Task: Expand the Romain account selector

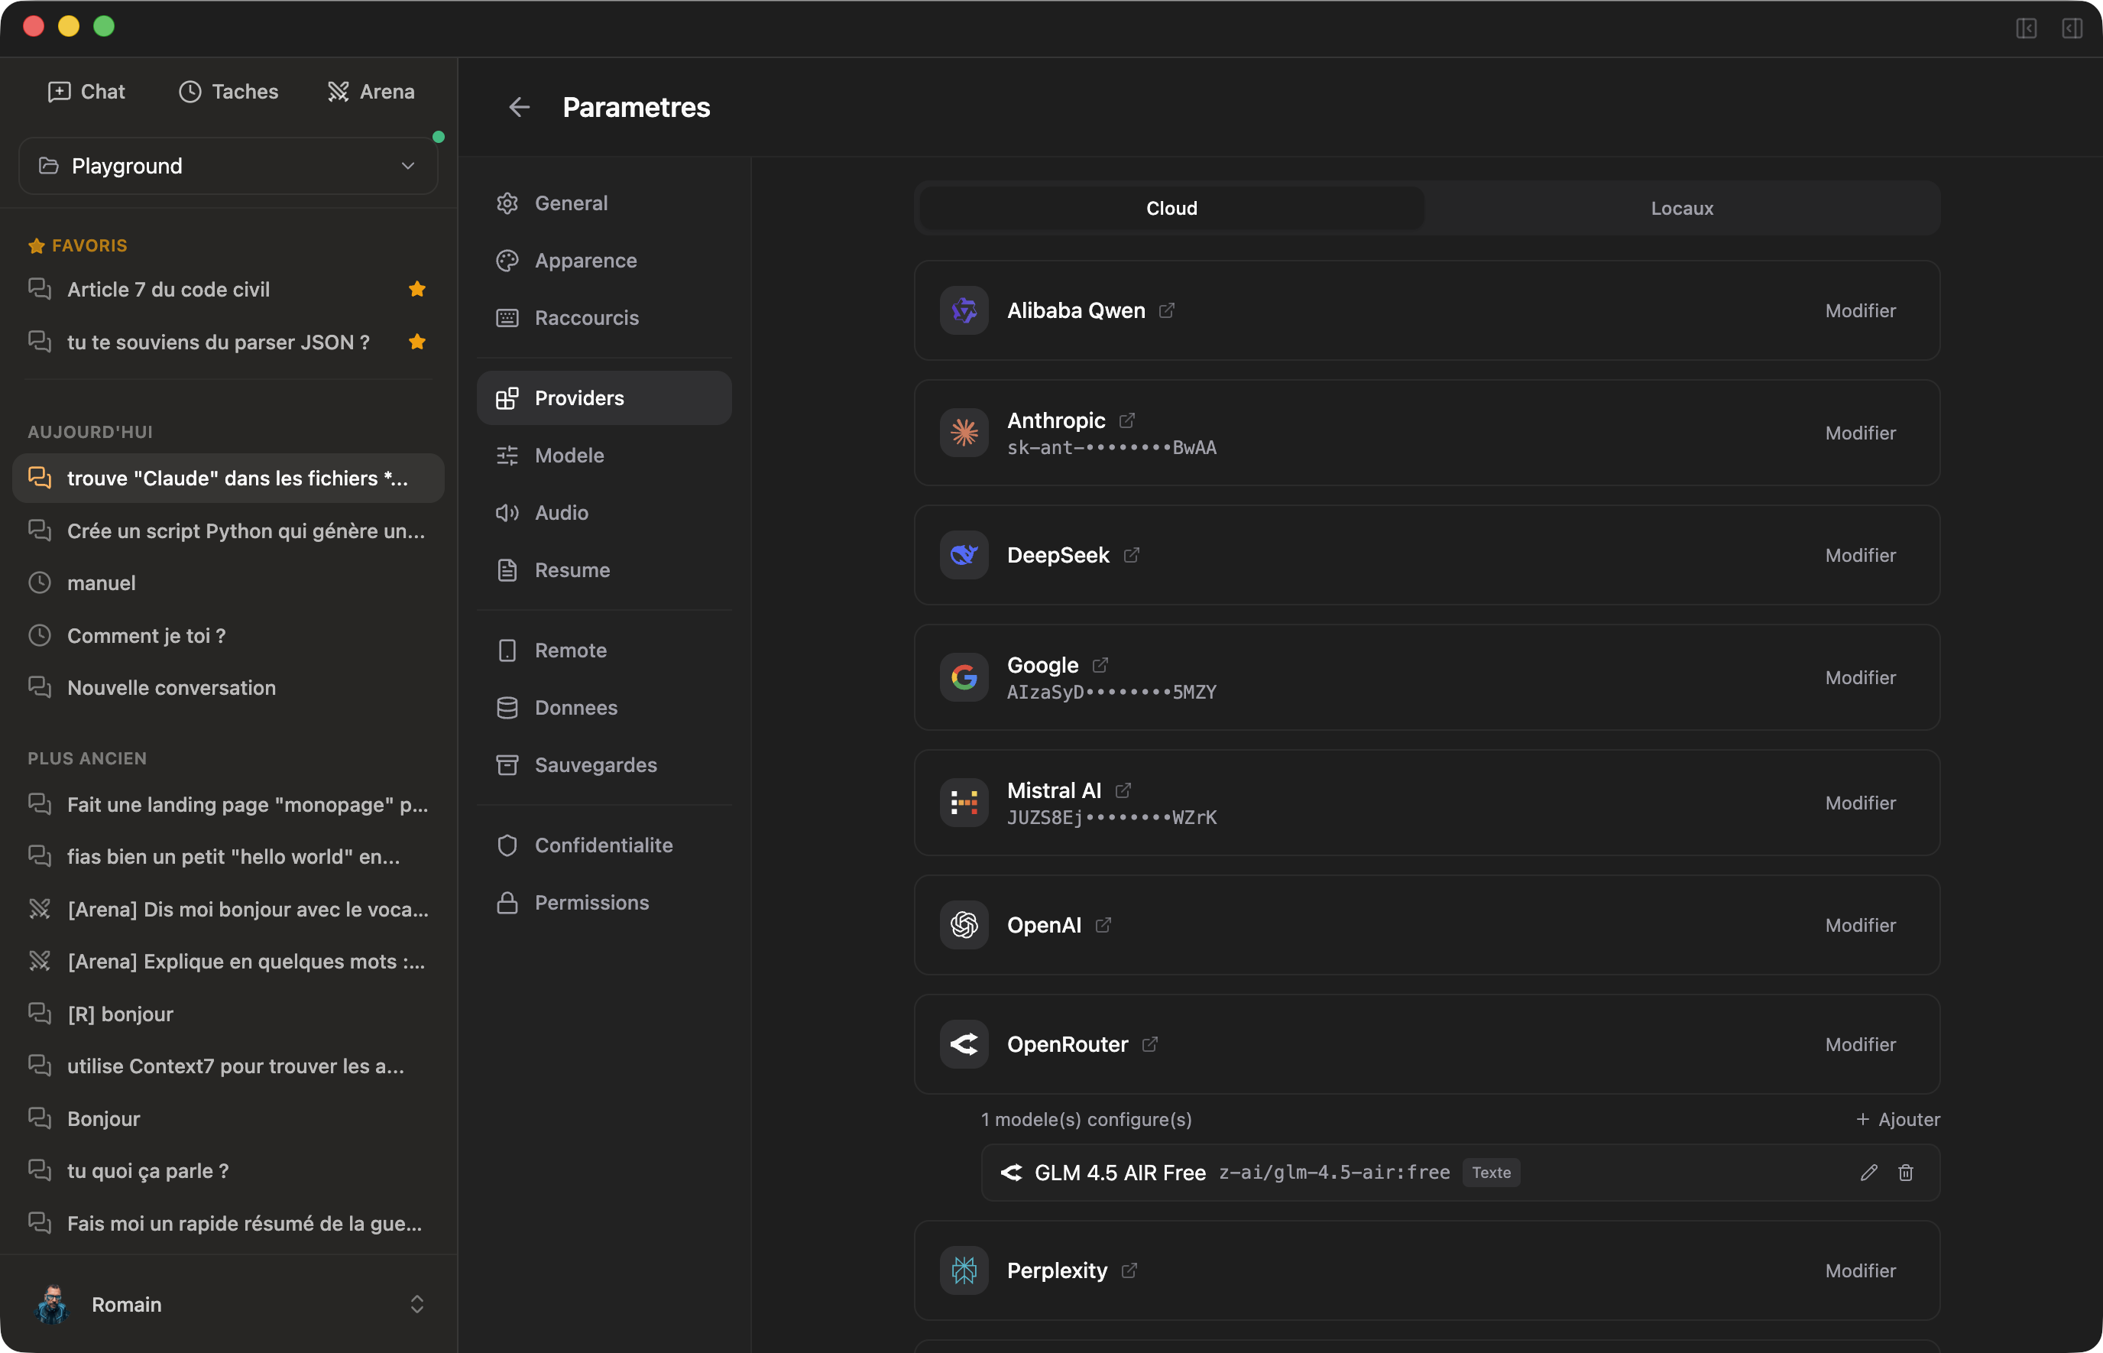Action: coord(418,1304)
